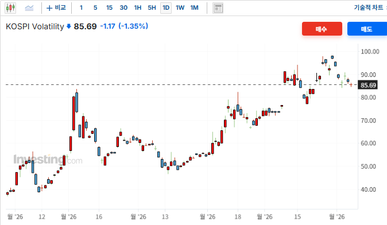Click the red 매수 buy button

[x=322, y=29]
